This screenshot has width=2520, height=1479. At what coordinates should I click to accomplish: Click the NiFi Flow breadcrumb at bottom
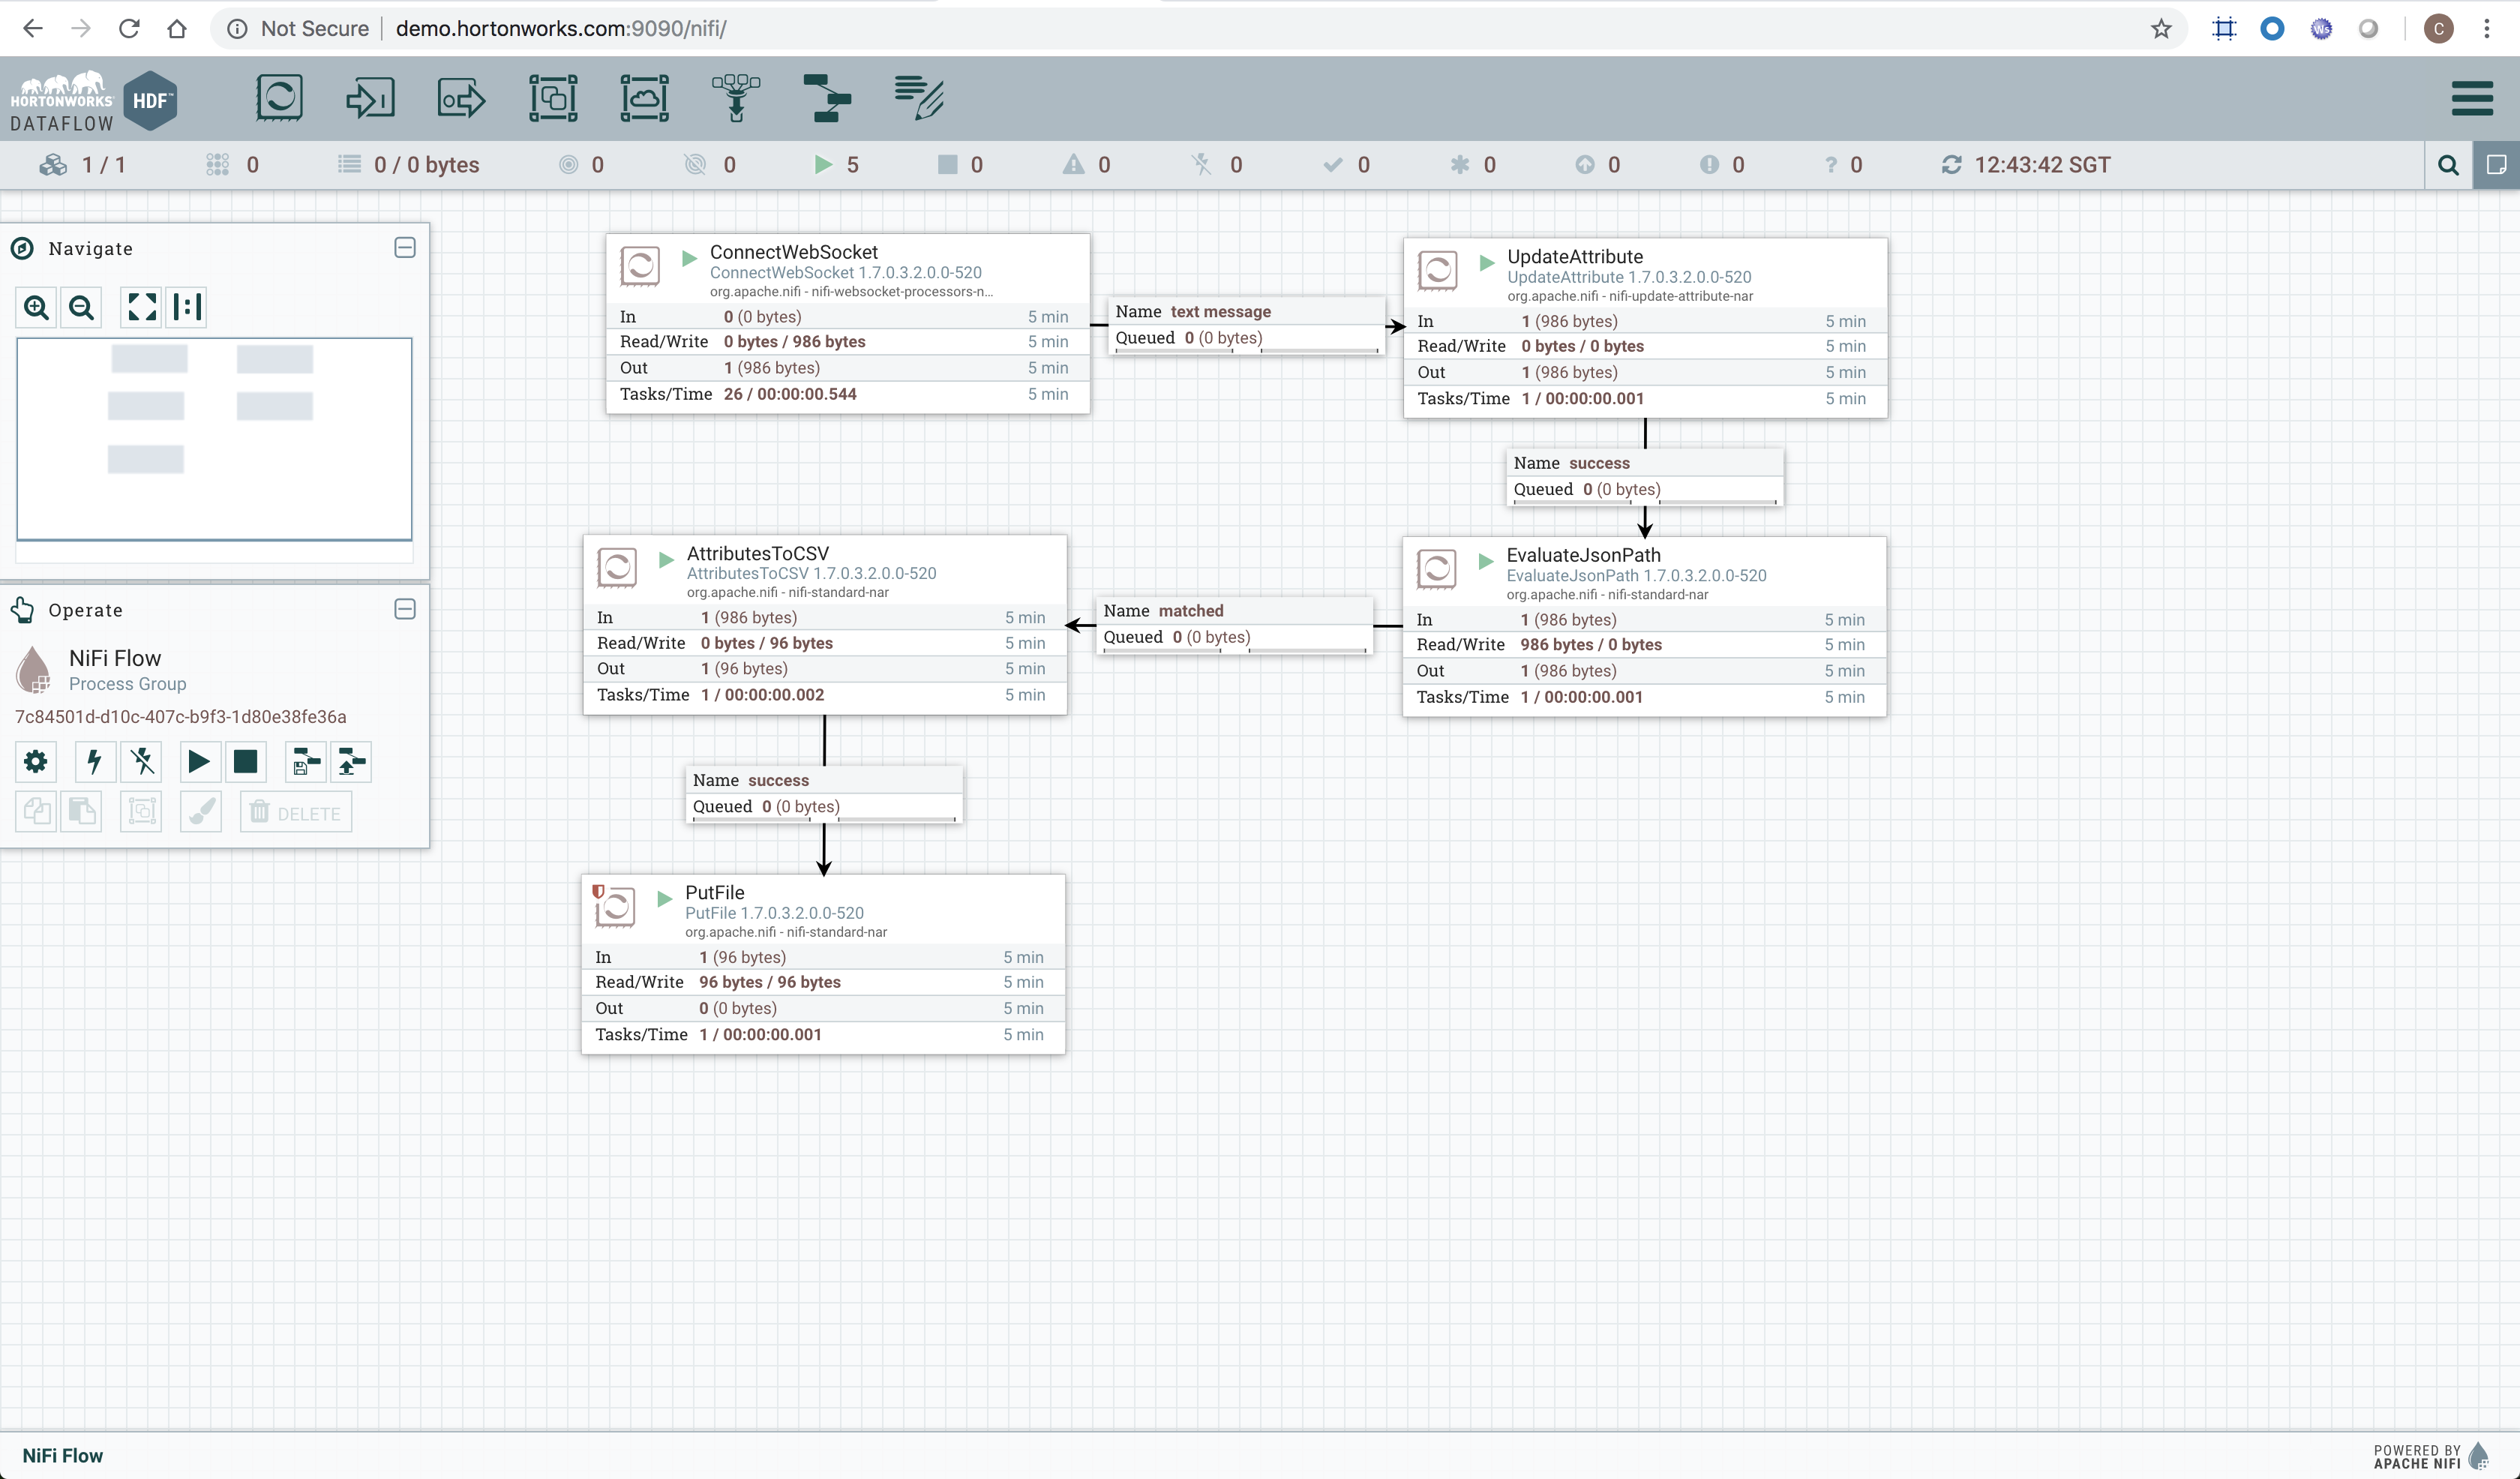(x=62, y=1455)
